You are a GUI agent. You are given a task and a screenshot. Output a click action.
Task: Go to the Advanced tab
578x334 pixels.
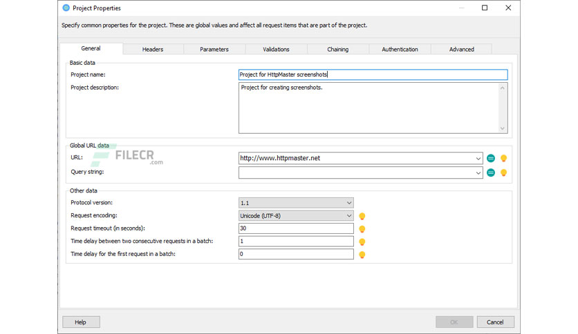[x=462, y=49]
